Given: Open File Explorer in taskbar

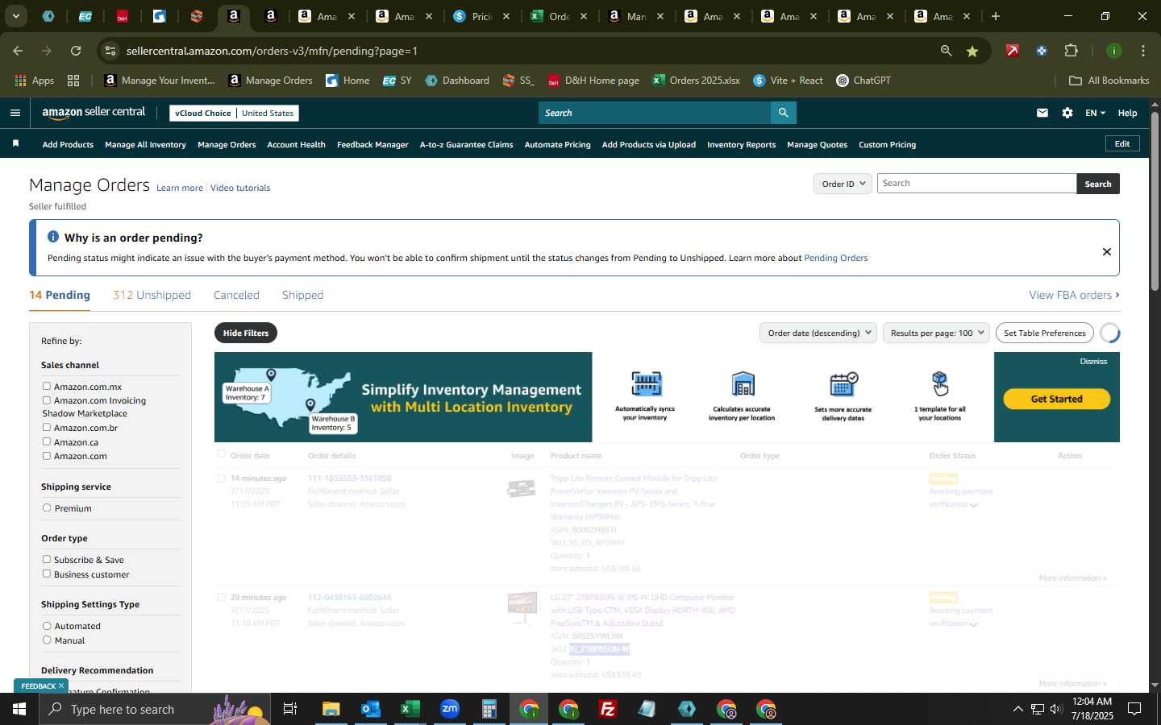Looking at the screenshot, I should pos(331,709).
